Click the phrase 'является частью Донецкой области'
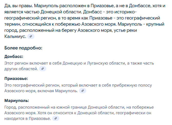172x125 pixels. click(x=43, y=12)
